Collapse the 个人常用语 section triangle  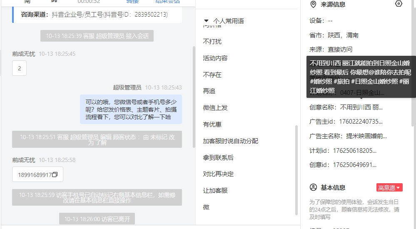click(x=206, y=21)
